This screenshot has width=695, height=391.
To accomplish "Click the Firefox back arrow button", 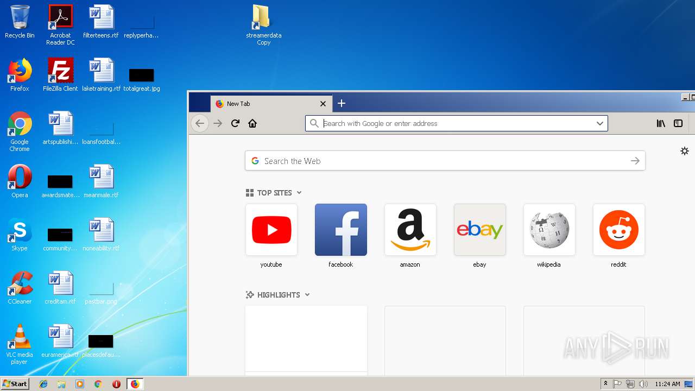I will [x=200, y=123].
